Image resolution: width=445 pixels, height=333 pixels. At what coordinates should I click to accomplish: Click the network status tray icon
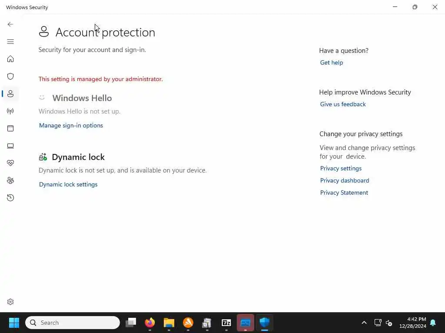tap(378, 323)
